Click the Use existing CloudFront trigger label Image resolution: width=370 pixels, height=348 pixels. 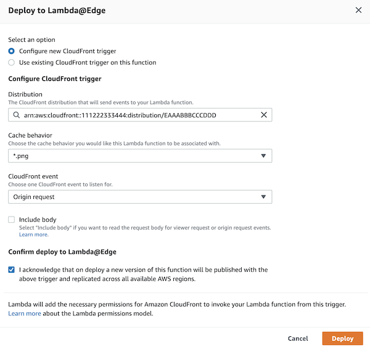88,62
